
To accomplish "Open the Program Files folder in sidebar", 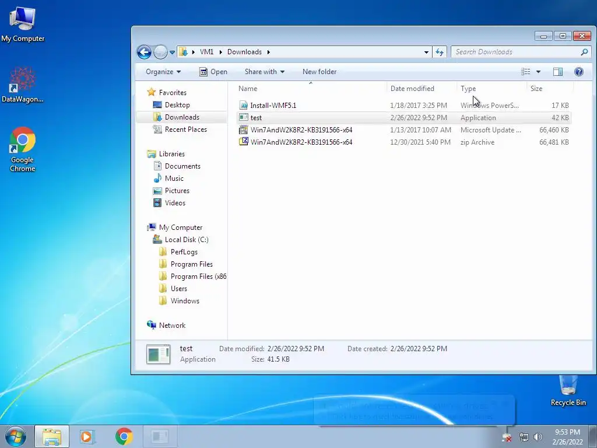I will (x=191, y=264).
